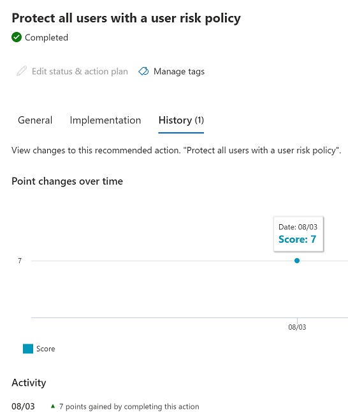This screenshot has width=348, height=412.
Task: Click the Score: 7 tooltip
Action: tap(298, 234)
